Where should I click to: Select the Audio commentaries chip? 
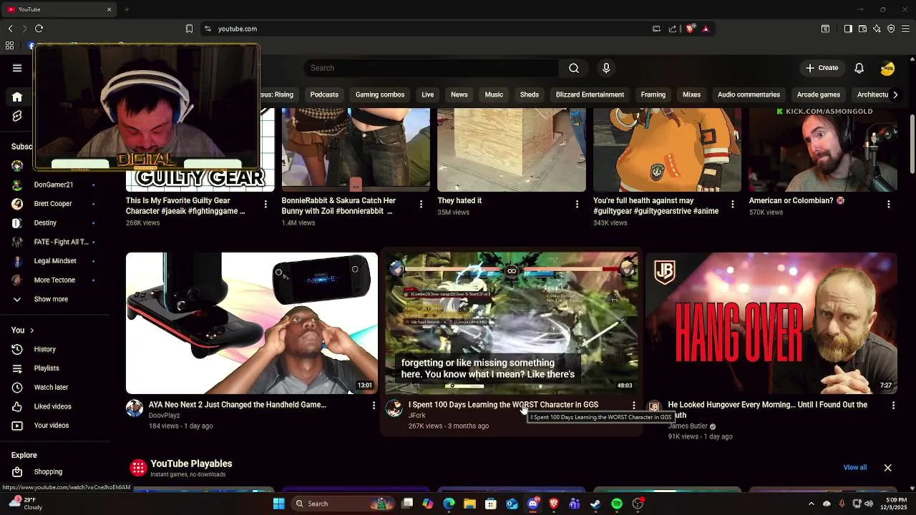[x=749, y=94]
